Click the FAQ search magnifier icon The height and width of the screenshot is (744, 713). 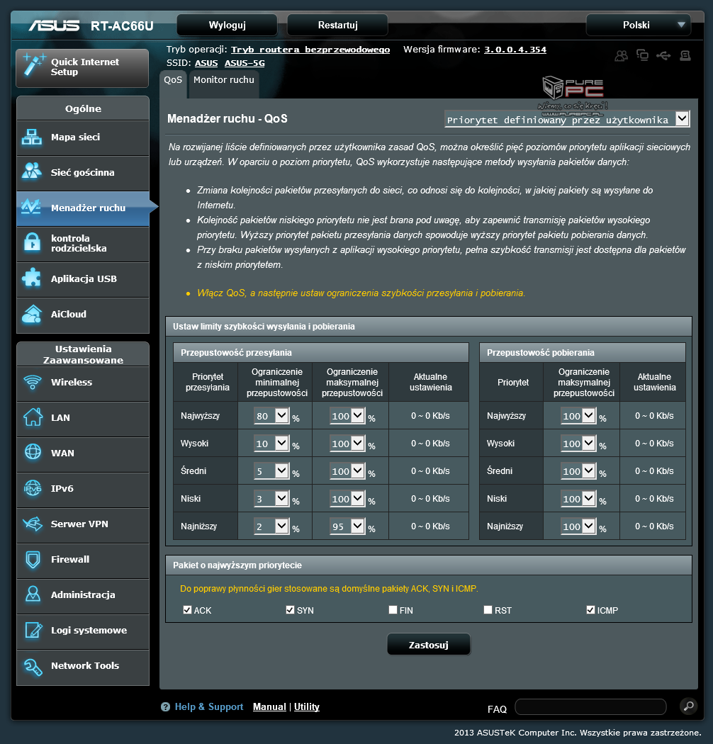[x=688, y=706]
